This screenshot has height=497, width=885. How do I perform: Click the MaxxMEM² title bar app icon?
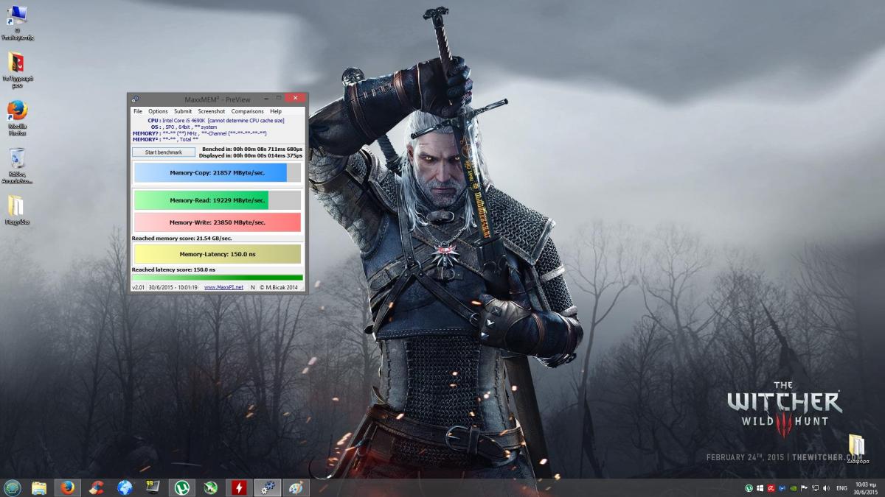135,99
